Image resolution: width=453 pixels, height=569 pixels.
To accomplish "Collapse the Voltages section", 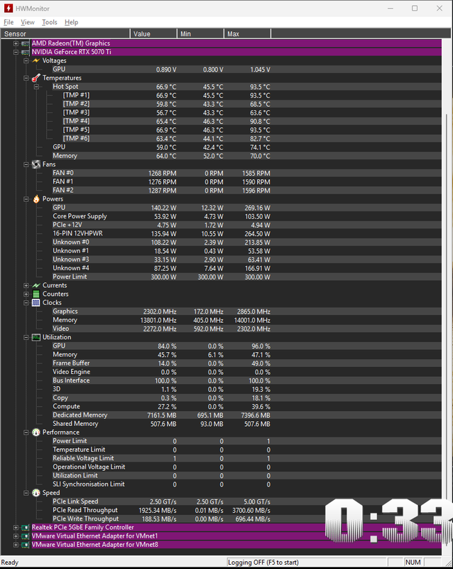I will [26, 60].
